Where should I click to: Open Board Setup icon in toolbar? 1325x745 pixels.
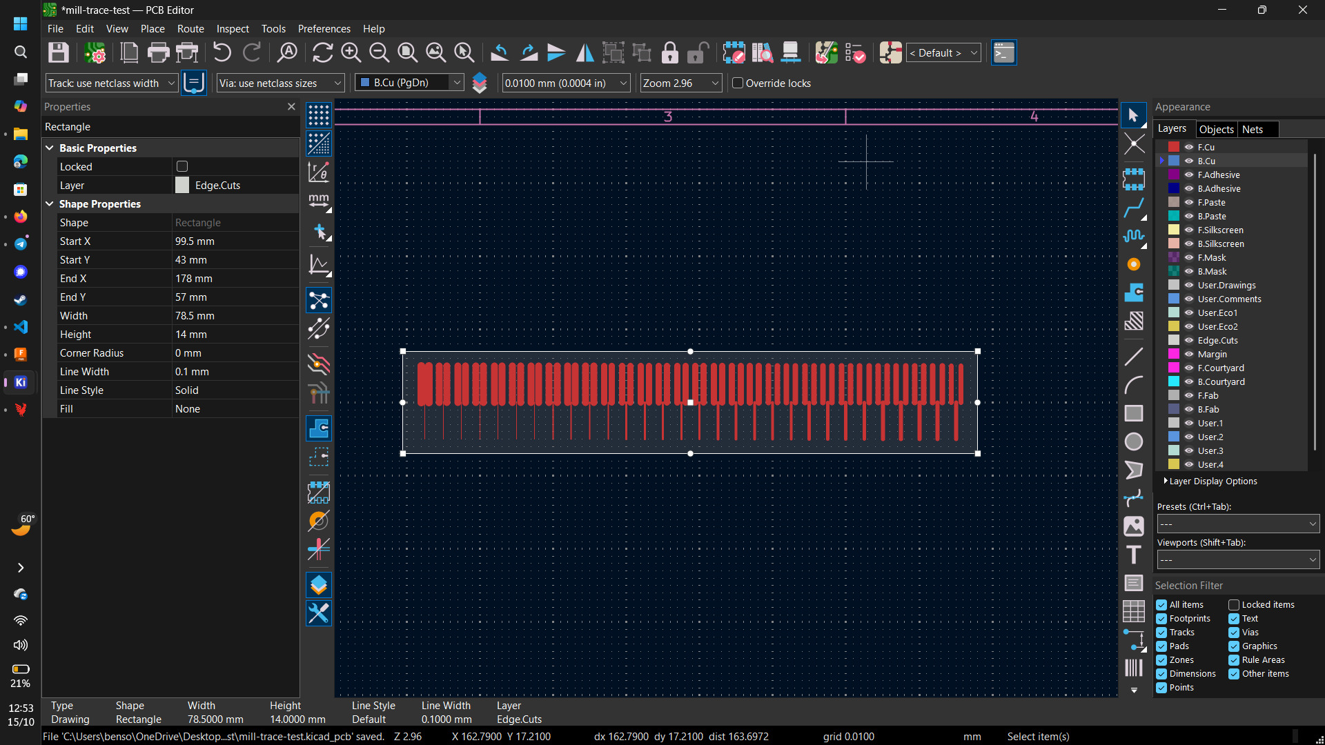click(95, 52)
